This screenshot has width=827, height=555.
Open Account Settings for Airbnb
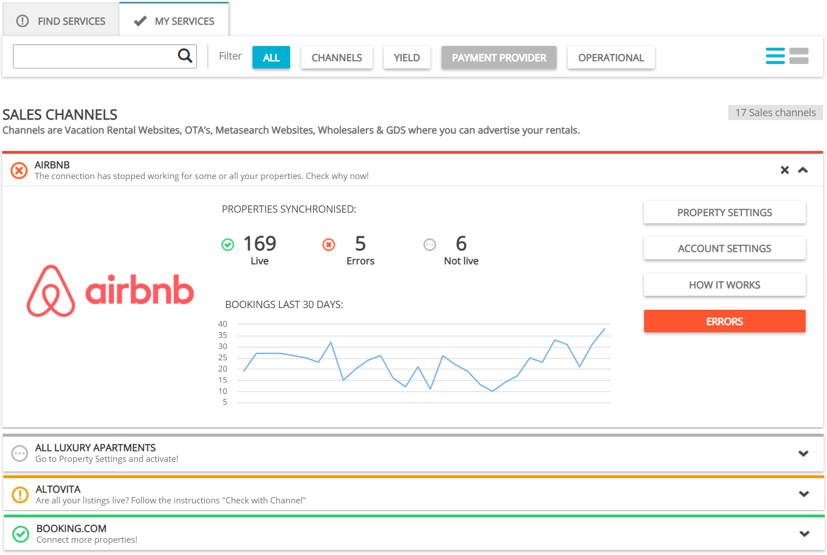pyautogui.click(x=724, y=248)
